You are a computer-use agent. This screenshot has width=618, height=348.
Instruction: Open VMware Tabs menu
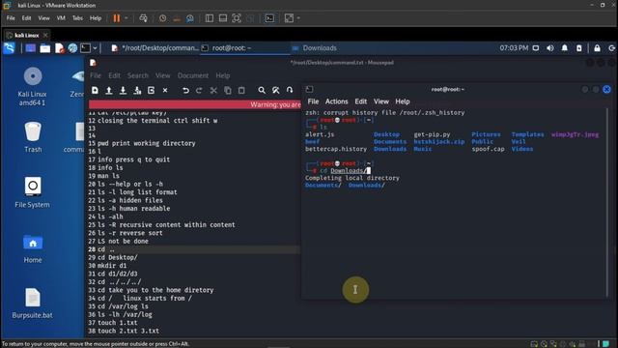77,18
